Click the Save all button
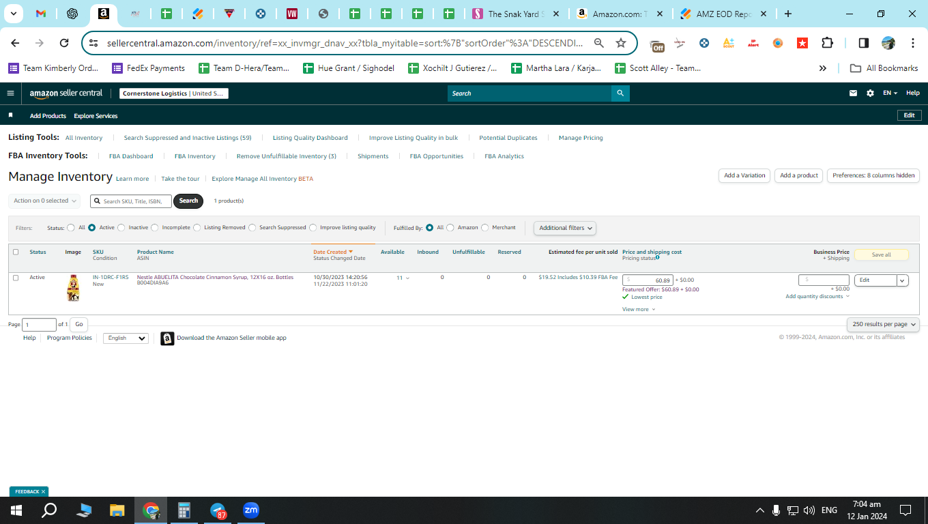 882,254
